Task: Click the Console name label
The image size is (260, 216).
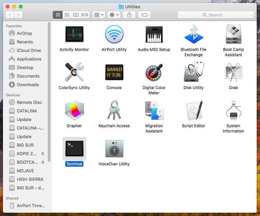Action: pyautogui.click(x=114, y=88)
